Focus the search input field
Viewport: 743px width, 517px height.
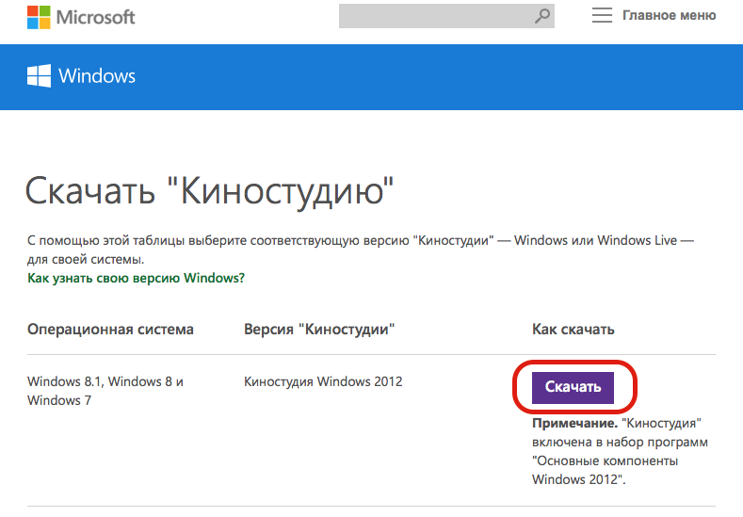[x=446, y=16]
